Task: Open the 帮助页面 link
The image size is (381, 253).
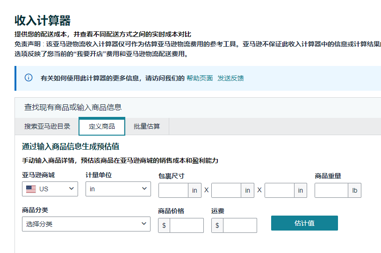Action: [200, 78]
